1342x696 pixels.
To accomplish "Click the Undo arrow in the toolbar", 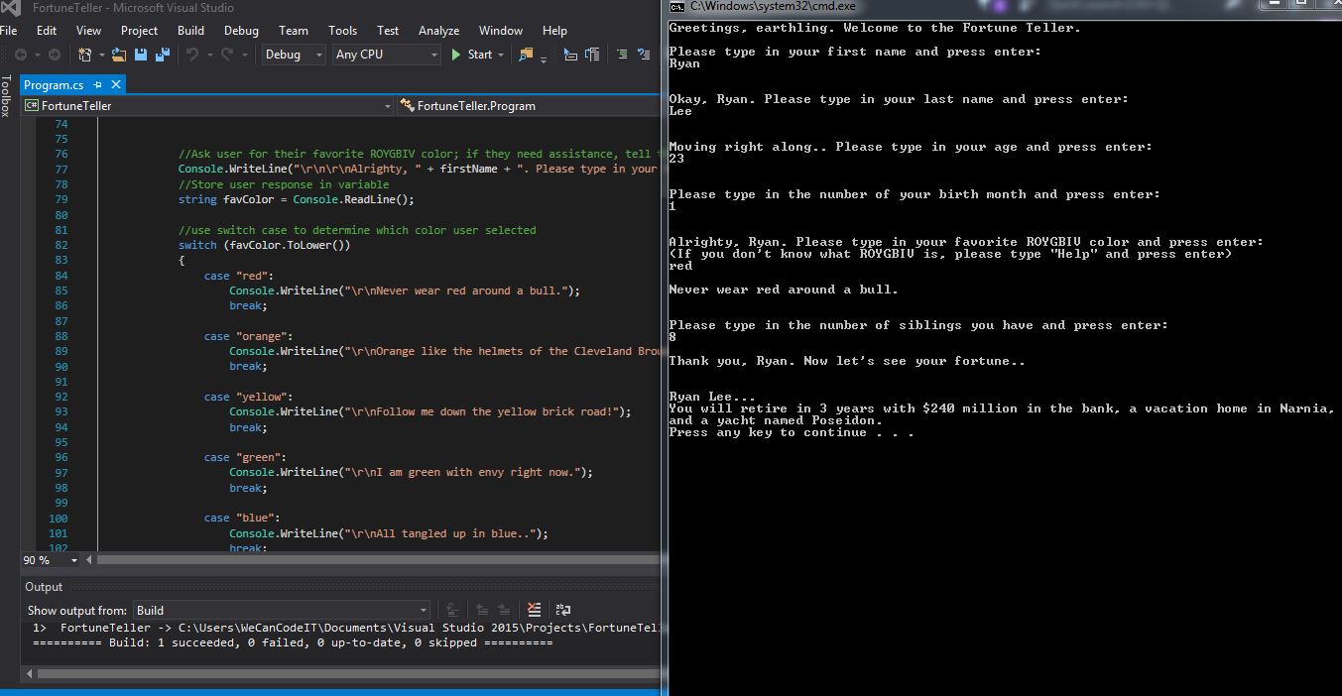I will point(191,55).
